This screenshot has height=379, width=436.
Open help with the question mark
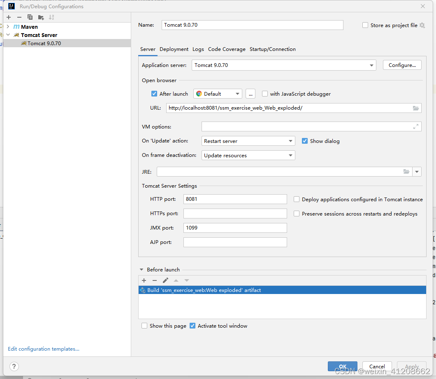tap(14, 367)
